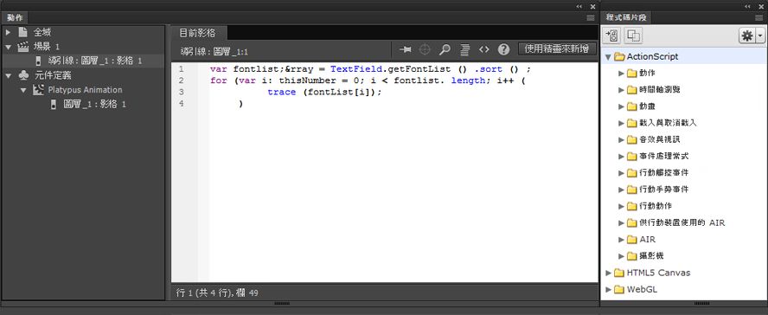
Task: Expand the 音效與視訊 folder arrow
Action: (622, 140)
